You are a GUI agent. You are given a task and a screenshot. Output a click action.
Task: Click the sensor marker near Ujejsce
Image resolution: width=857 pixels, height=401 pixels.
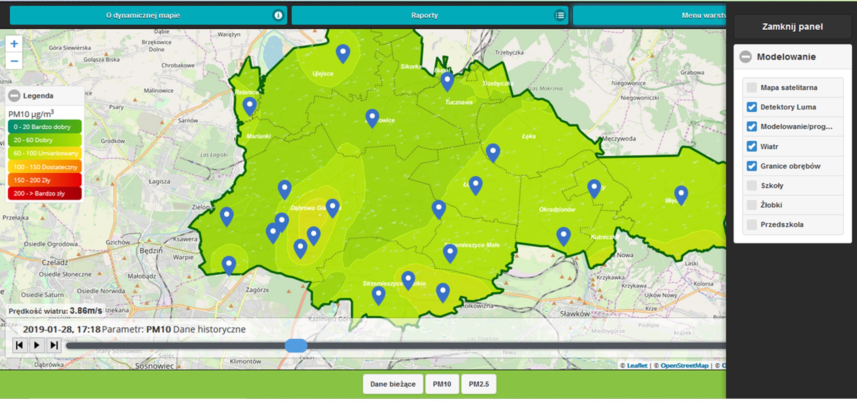[343, 53]
